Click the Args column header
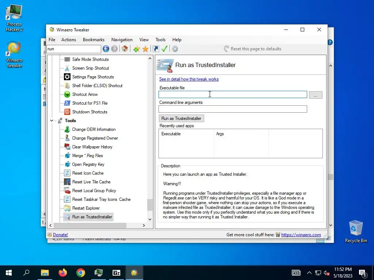 pyautogui.click(x=241, y=134)
